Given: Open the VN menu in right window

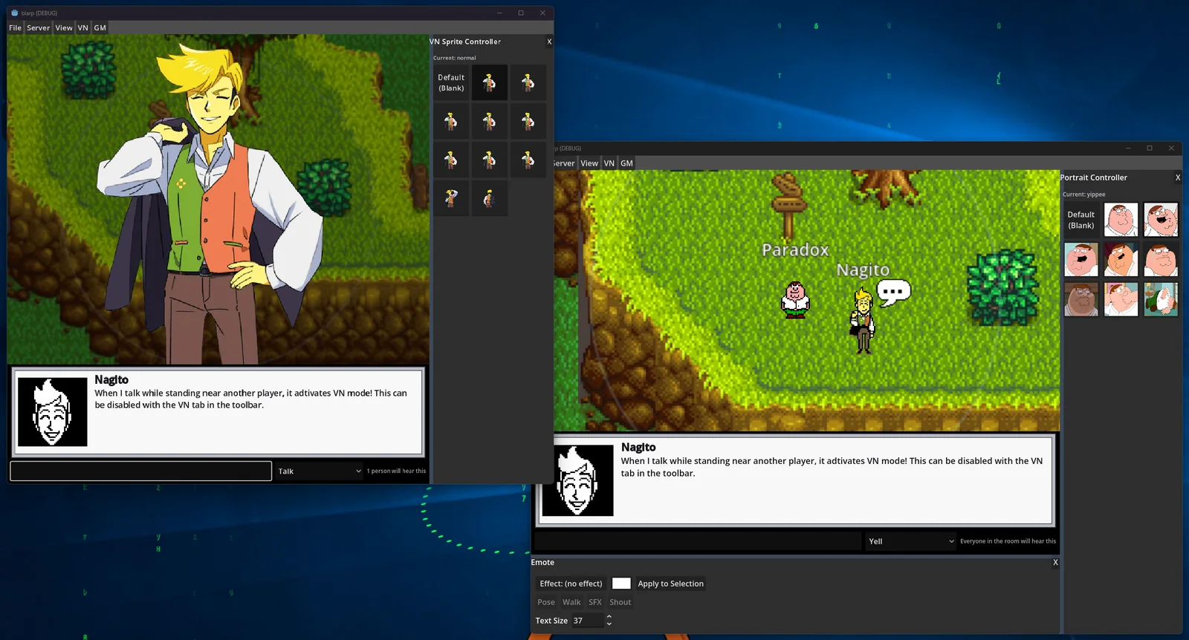Looking at the screenshot, I should 609,163.
